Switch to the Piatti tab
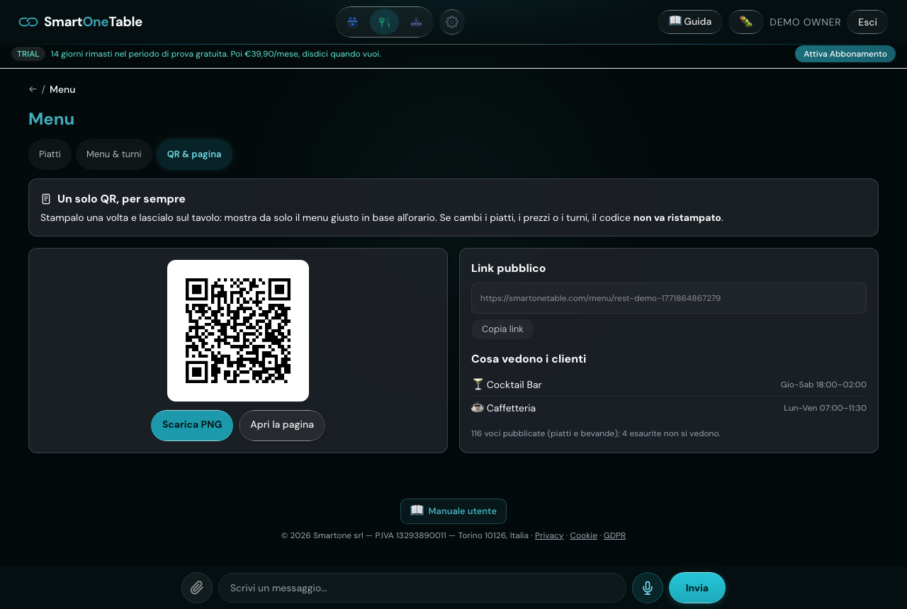 point(50,154)
